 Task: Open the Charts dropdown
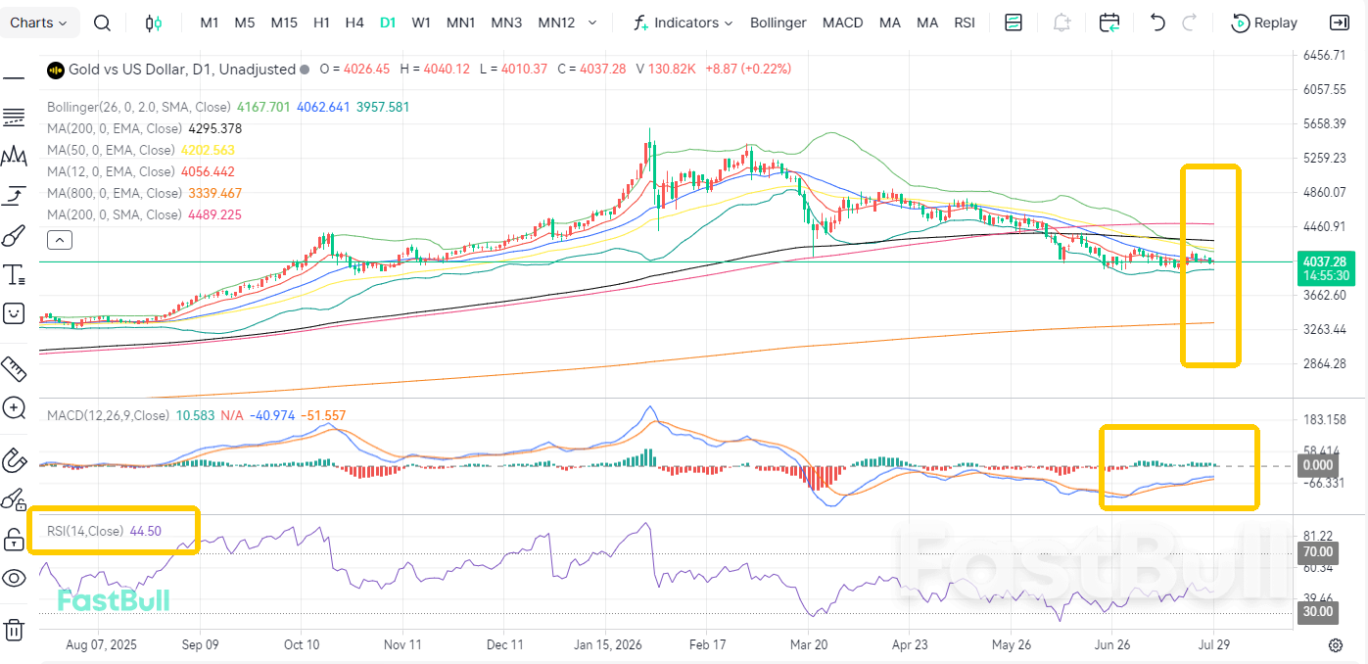(x=39, y=23)
